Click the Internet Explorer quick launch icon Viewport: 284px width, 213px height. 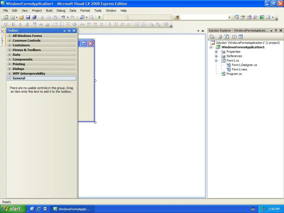coord(39,209)
